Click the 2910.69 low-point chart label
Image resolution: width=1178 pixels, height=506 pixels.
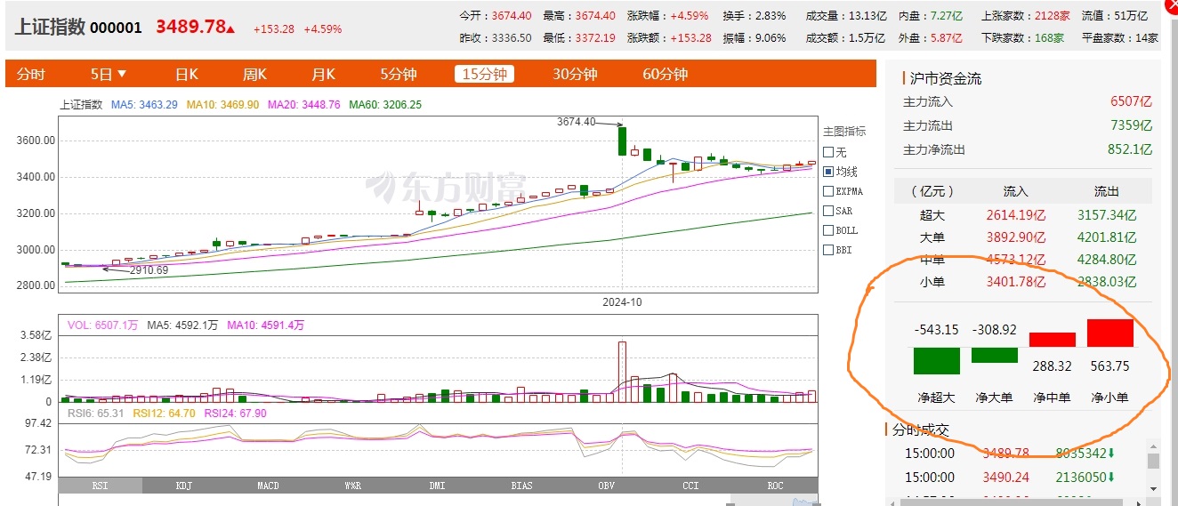click(x=149, y=269)
